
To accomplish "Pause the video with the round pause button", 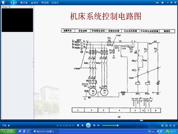I will click(x=88, y=125).
